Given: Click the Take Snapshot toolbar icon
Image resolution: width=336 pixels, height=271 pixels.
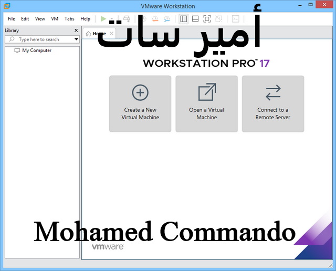Looking at the screenshot, I should pos(143,19).
